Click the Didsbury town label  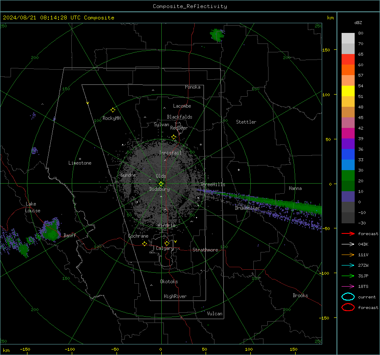pos(159,189)
